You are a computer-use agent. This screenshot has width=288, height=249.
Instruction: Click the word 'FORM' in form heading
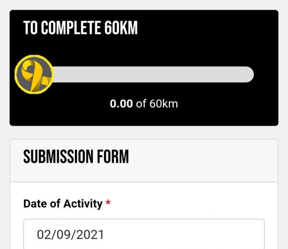(113, 156)
